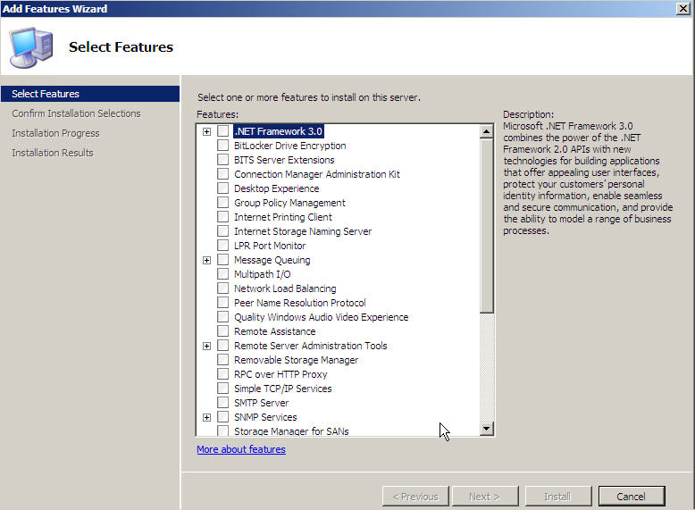
Task: Click the Previous button
Action: click(415, 497)
